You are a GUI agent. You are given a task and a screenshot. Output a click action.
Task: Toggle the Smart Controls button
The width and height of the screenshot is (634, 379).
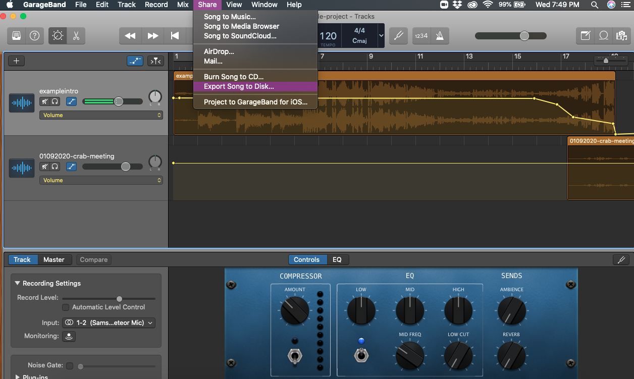58,36
